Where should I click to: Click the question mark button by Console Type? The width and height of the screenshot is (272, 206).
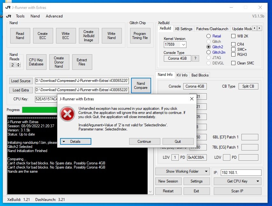(195, 58)
